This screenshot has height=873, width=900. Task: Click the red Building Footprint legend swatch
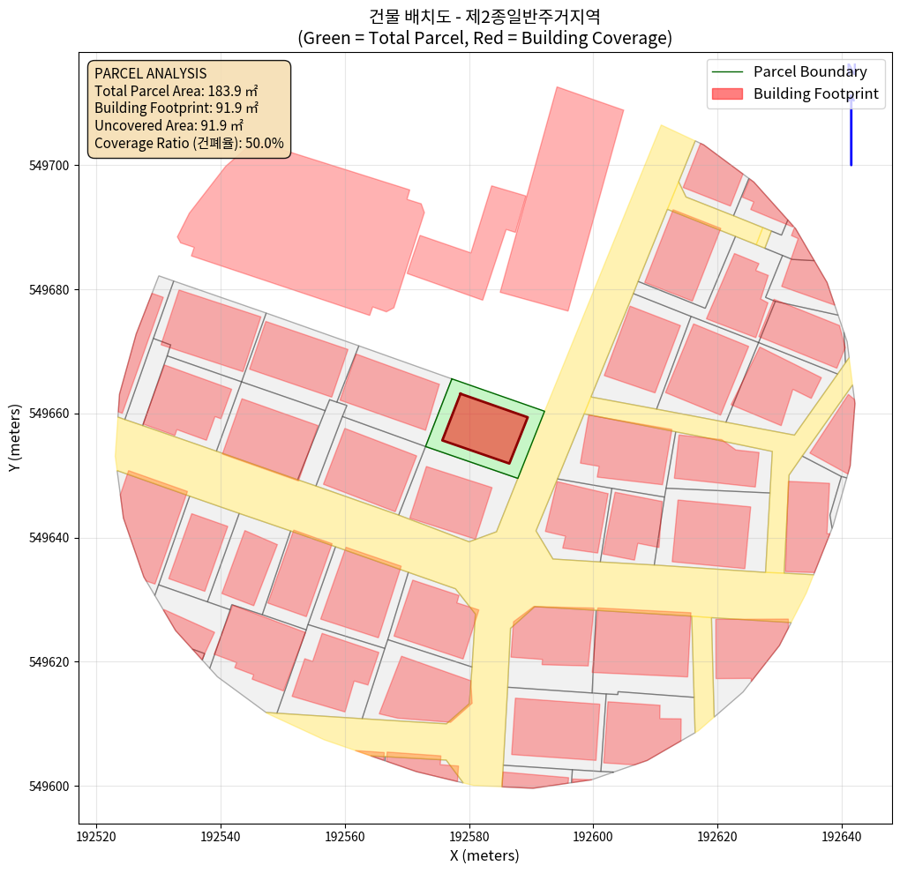tap(729, 94)
